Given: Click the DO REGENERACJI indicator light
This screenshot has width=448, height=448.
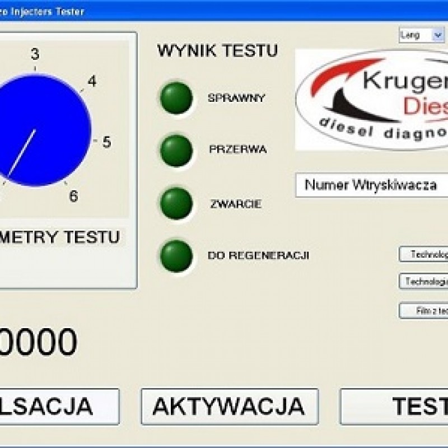Looking at the screenshot, I should 176,256.
